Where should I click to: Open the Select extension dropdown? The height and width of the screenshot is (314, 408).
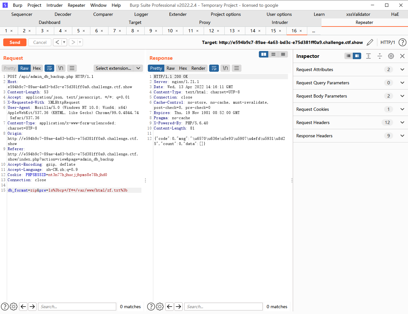pyautogui.click(x=117, y=68)
